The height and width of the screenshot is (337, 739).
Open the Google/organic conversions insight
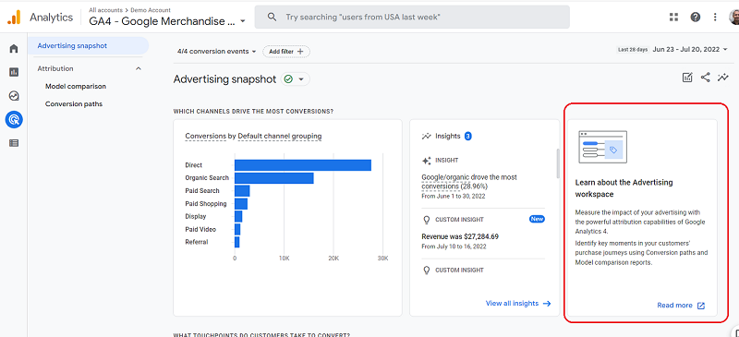pyautogui.click(x=469, y=182)
